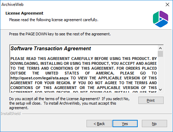Accept the license by clicking Yes
Image resolution: width=173 pixels, height=132 pixels.
point(125,124)
